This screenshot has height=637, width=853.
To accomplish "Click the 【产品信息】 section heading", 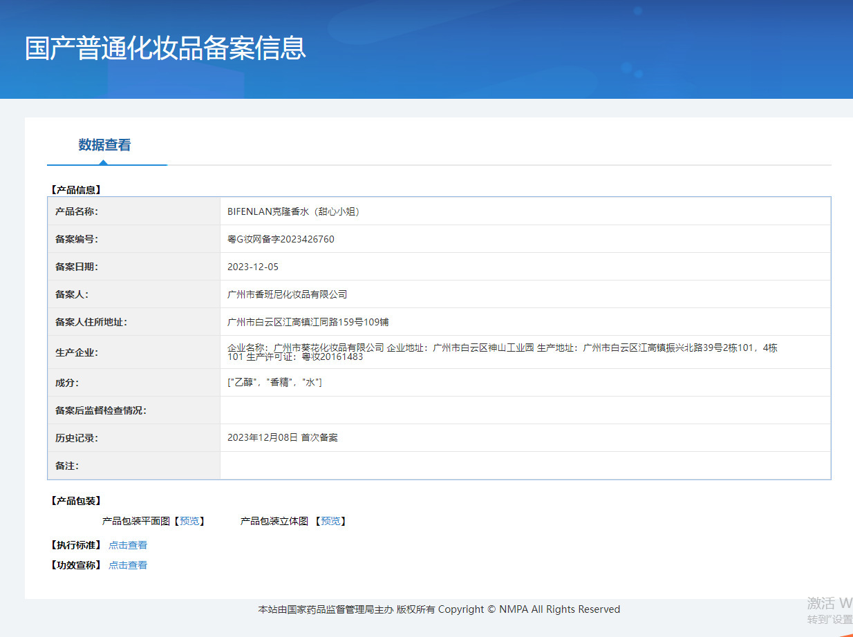I will click(x=75, y=189).
